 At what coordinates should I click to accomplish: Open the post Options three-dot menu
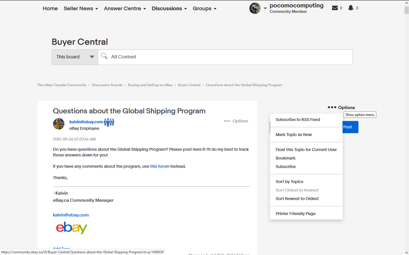point(236,121)
